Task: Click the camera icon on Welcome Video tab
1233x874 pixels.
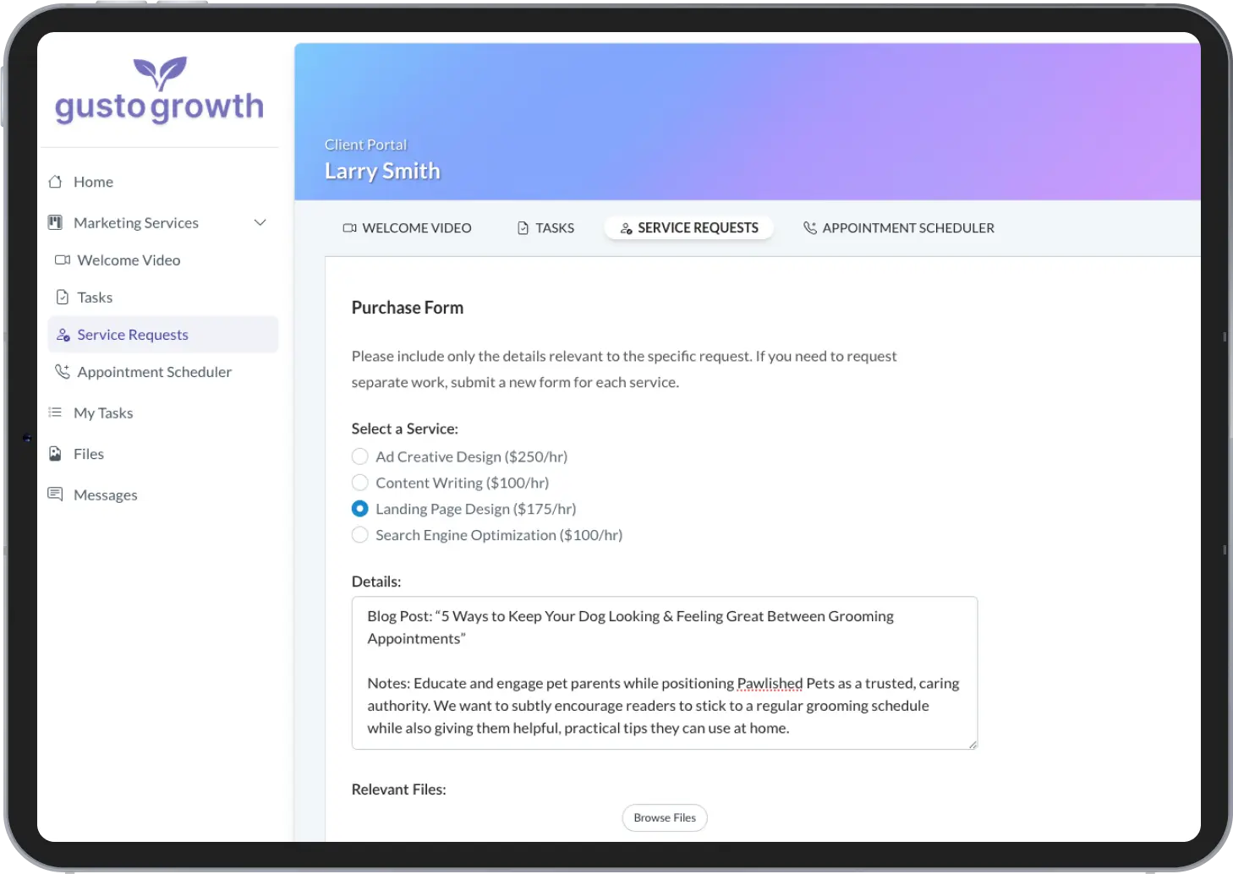Action: coord(349,227)
